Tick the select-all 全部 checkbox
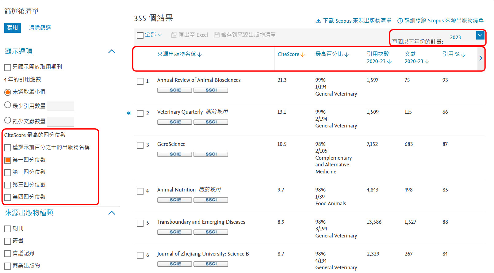This screenshot has width=494, height=273. [x=140, y=36]
